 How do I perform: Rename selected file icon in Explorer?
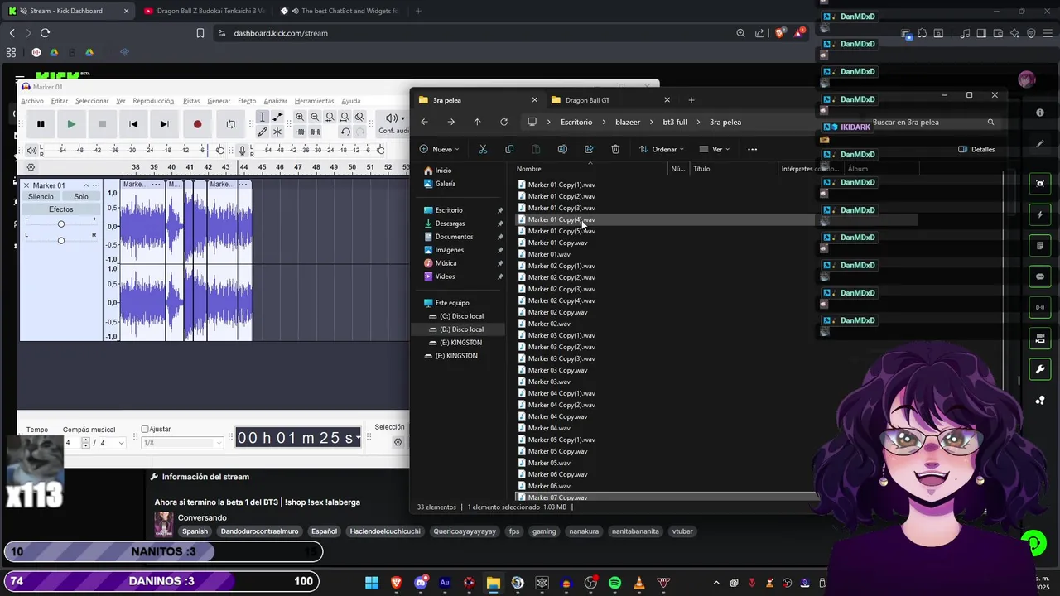[562, 149]
